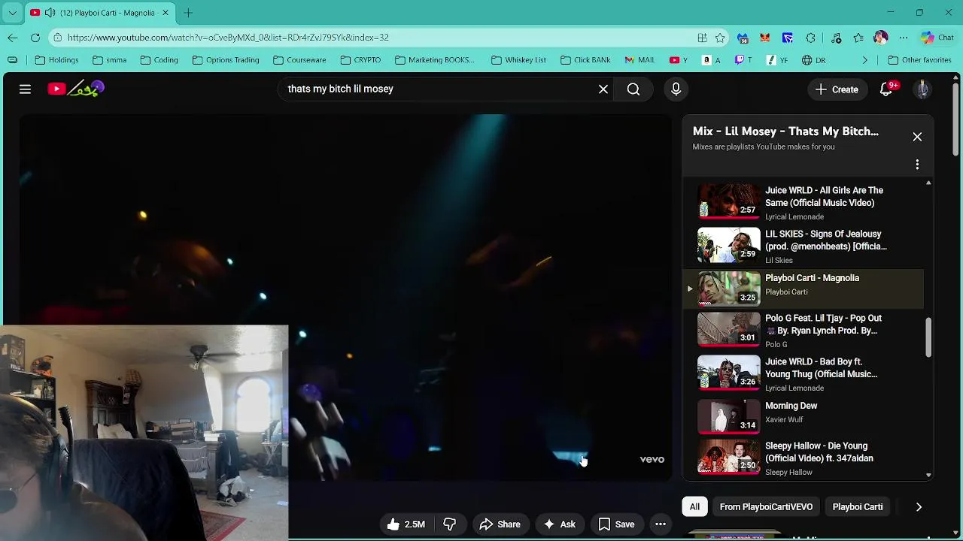Play Sleepy Hallow Die Young in playlist

(x=803, y=458)
